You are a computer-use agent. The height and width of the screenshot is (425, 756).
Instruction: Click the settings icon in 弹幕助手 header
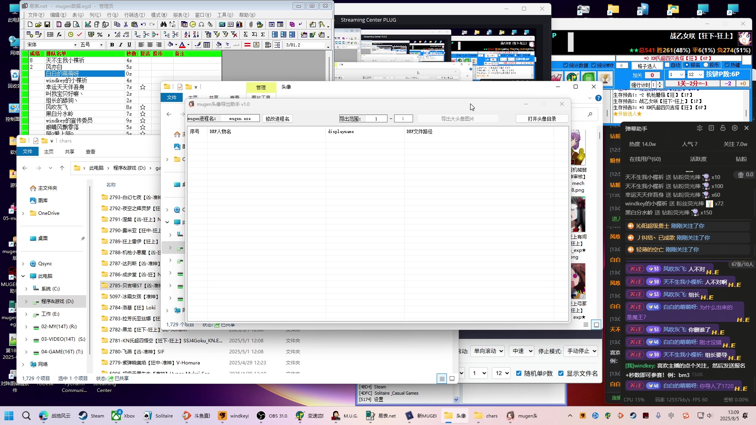734,128
